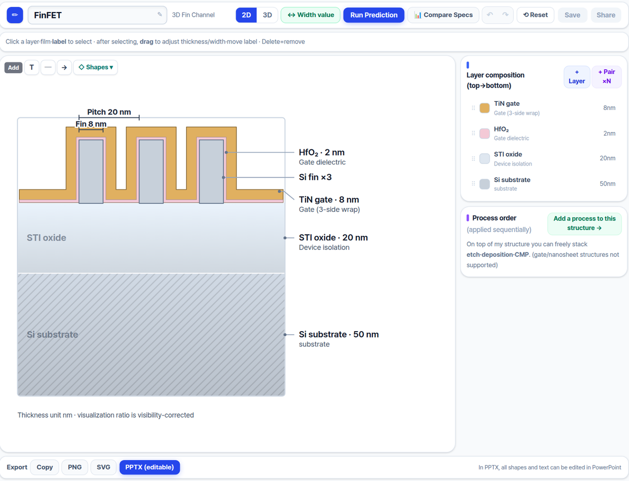Open Compare Specs
The image size is (629, 481).
click(x=443, y=15)
